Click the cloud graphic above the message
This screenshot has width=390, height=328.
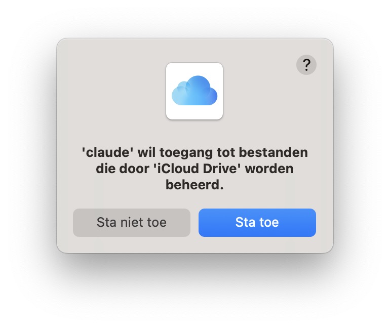194,91
